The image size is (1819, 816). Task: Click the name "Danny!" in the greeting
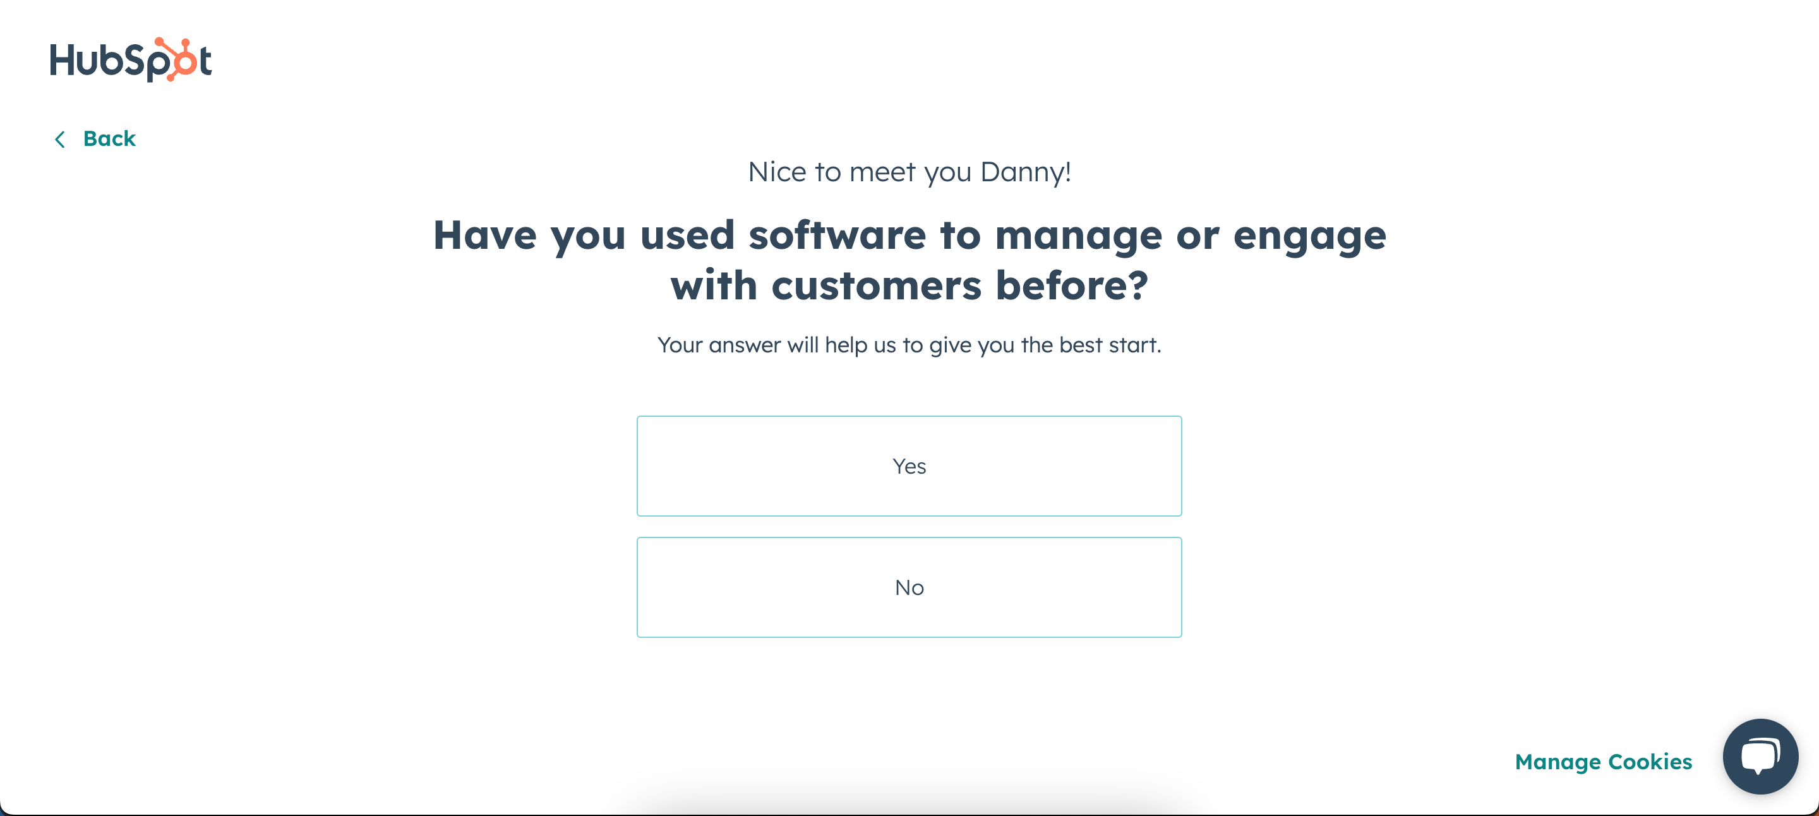pos(1025,172)
